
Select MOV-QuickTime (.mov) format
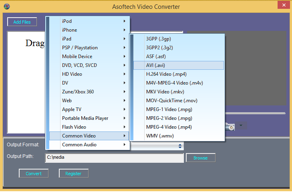pos(179,101)
